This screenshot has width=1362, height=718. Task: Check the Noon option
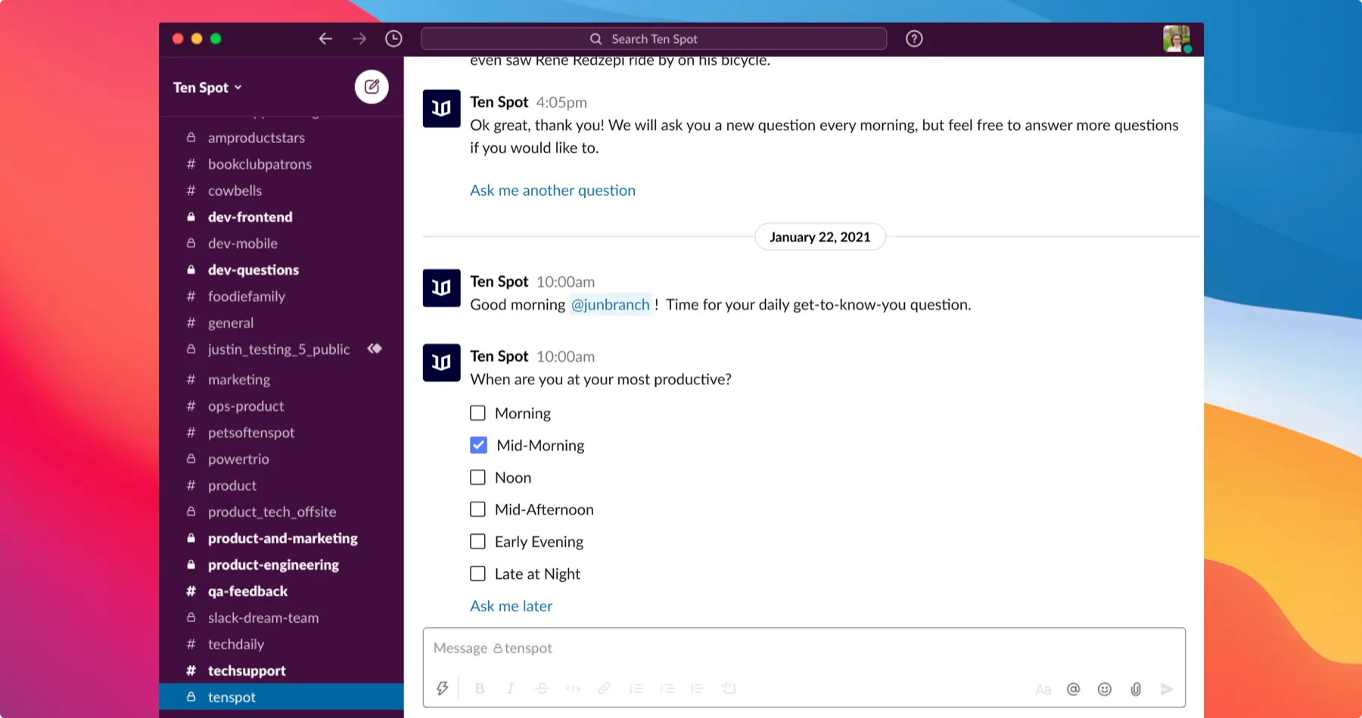pos(477,477)
